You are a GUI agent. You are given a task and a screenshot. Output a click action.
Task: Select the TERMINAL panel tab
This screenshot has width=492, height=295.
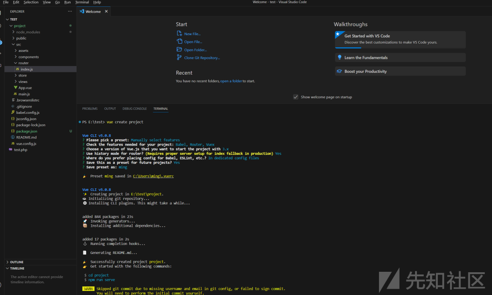pos(161,108)
